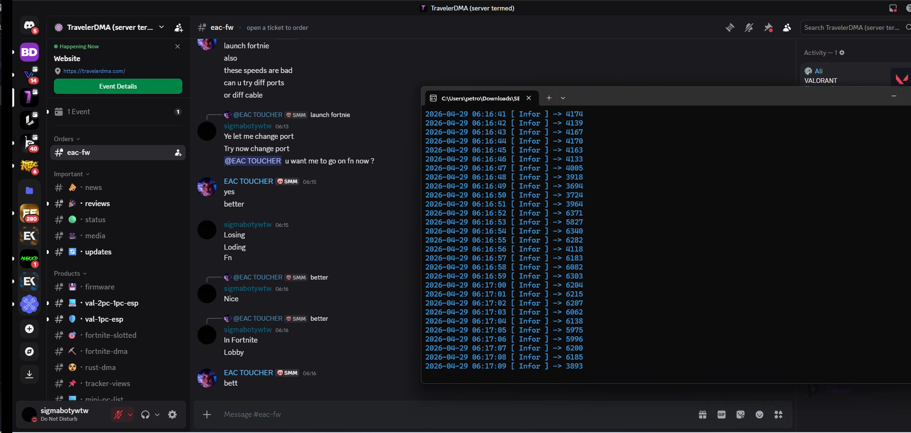Open microphone input options dropdown
Image resolution: width=911 pixels, height=433 pixels.
[x=130, y=415]
